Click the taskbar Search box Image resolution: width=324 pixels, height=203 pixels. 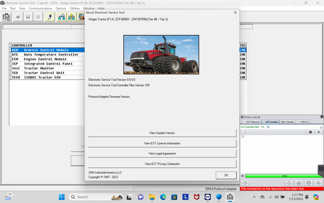(96, 197)
